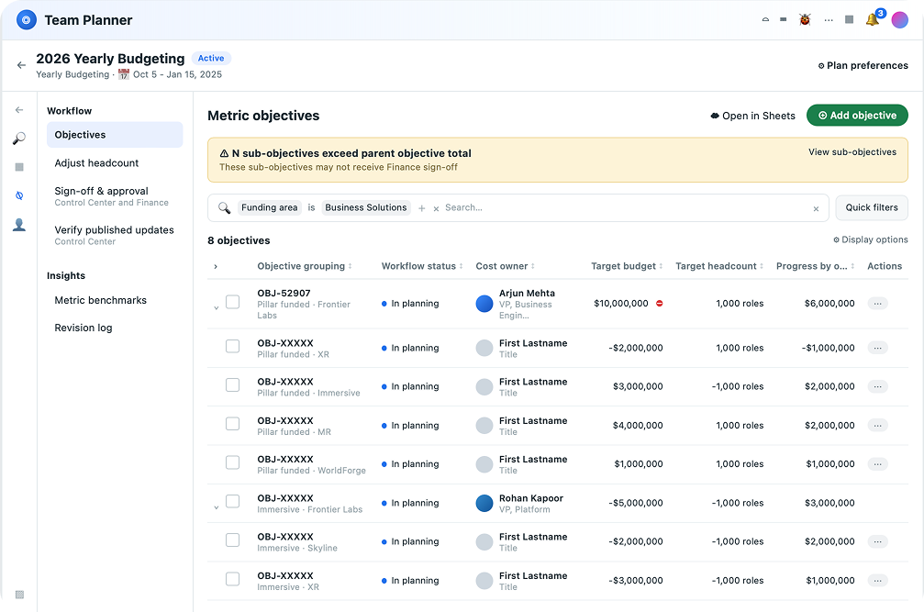The height and width of the screenshot is (612, 924).
Task: Click the Add objective button
Action: coord(857,116)
